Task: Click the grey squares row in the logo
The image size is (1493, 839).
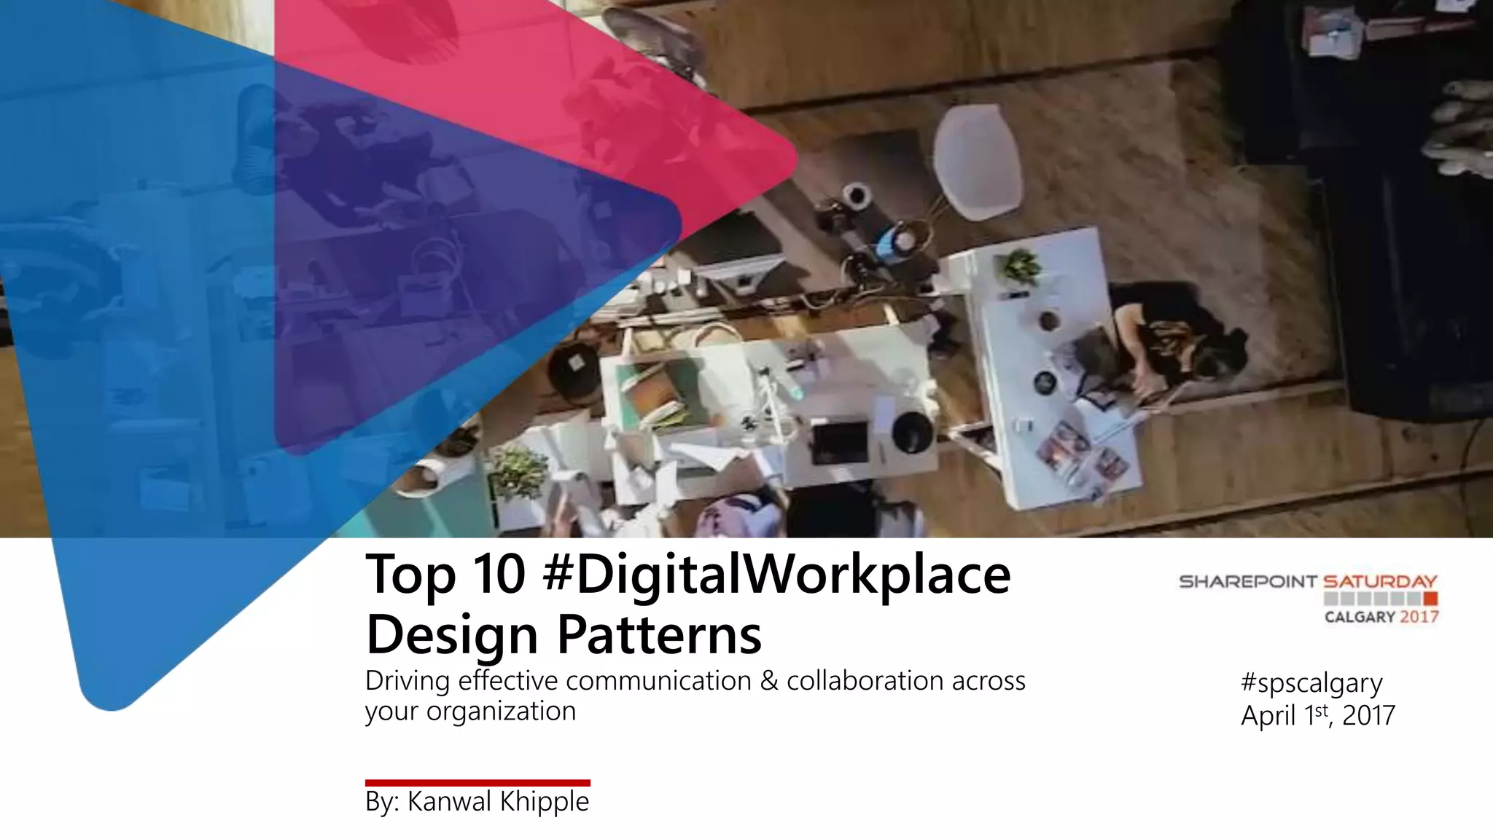Action: [1372, 599]
